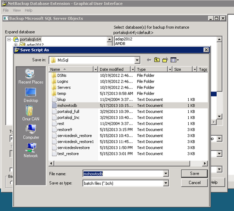Viewport: 234px width, 211px height.
Task: Open Type column filter dropdown
Action: tap(170, 69)
